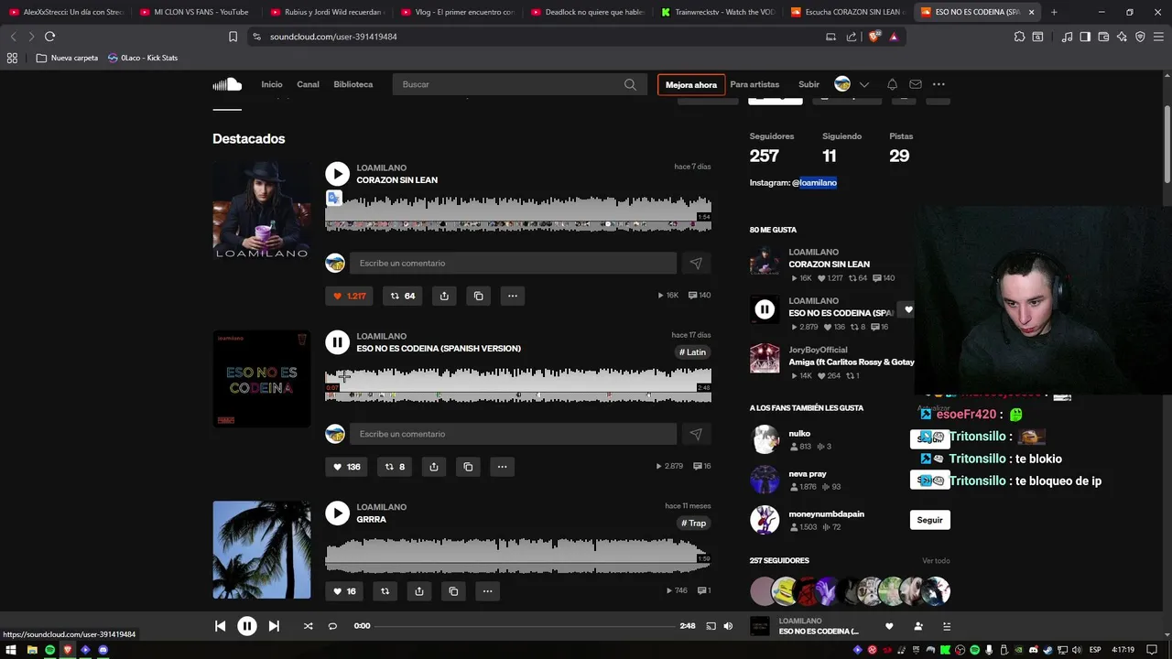Open the Subir upload page
The width and height of the screenshot is (1172, 659).
[x=808, y=84]
